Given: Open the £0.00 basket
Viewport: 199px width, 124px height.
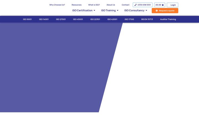Looking at the screenshot, I should click(x=160, y=5).
